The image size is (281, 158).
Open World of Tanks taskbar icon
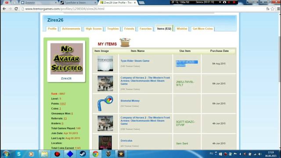[x=108, y=154]
